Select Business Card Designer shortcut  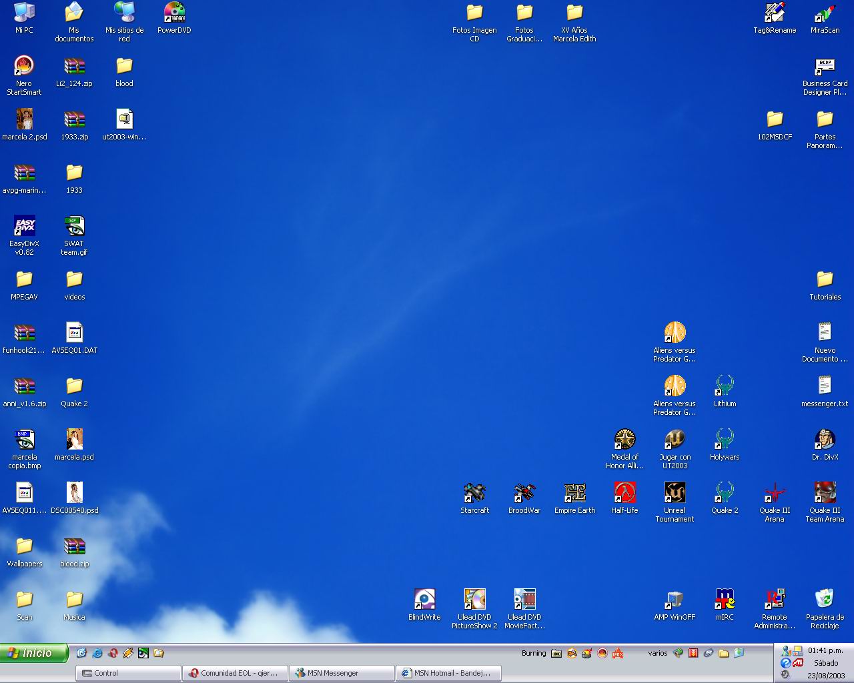click(x=825, y=65)
